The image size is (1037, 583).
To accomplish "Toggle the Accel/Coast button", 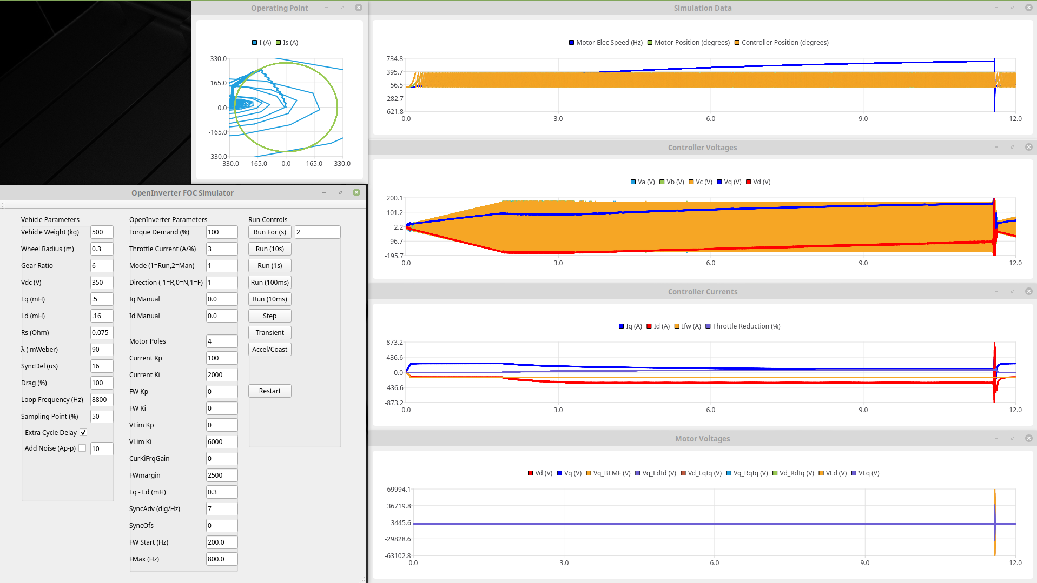I will click(269, 350).
